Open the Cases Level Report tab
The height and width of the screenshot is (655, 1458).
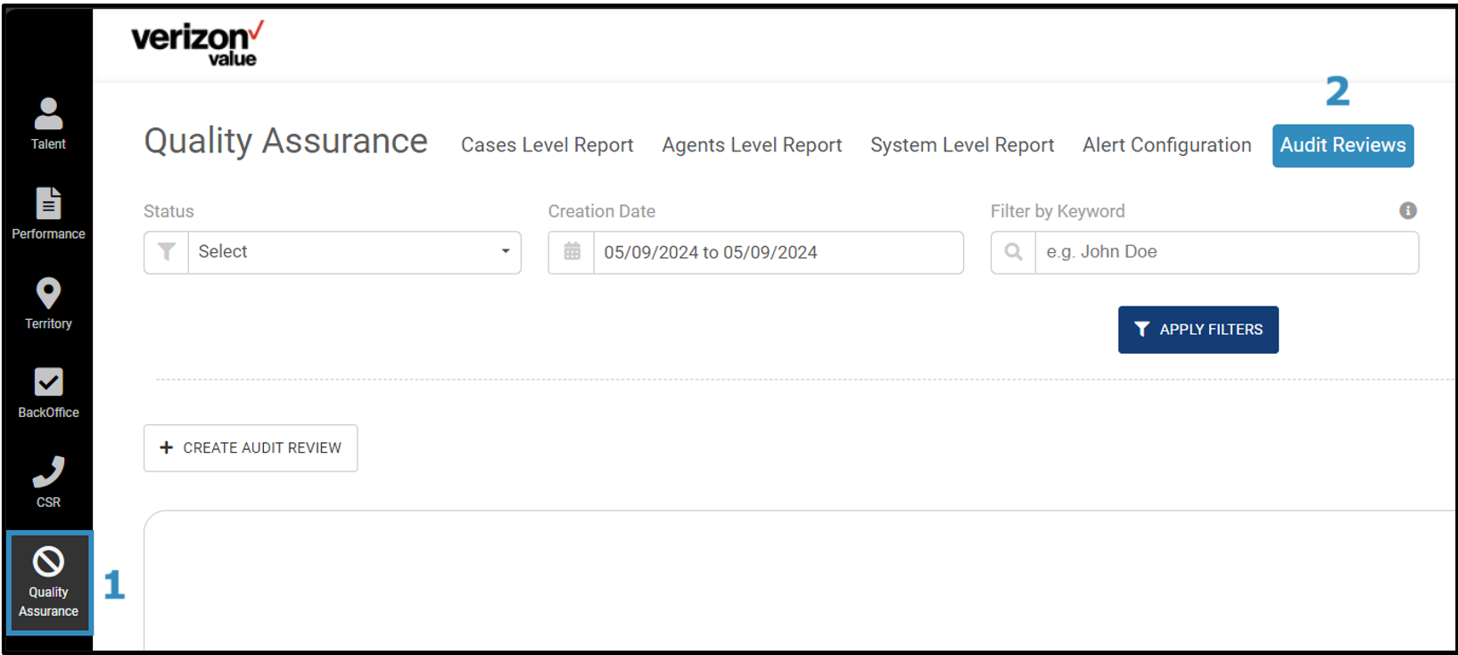[547, 145]
